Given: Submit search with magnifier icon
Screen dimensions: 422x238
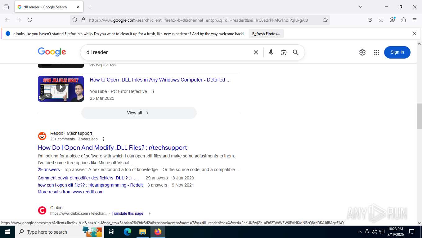Looking at the screenshot, I should coord(296,52).
